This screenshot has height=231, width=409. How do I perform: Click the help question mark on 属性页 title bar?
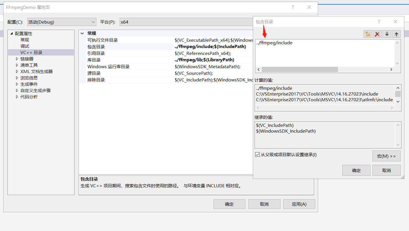pos(293,7)
